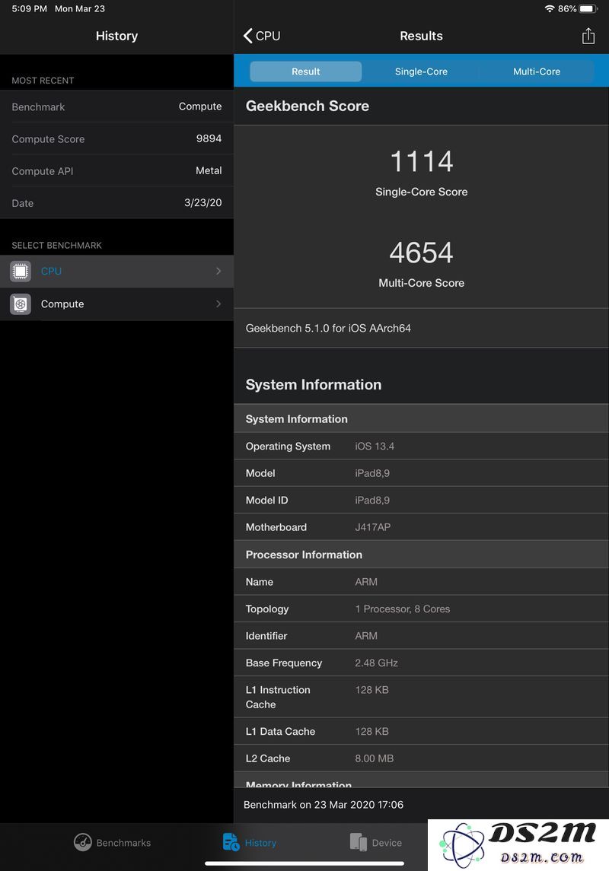Tap the Results title in header
The image size is (609, 871).
(421, 36)
